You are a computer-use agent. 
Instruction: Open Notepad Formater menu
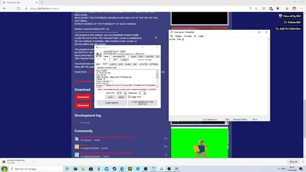(188, 36)
